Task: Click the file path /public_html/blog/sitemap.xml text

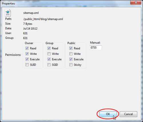Action: tap(43, 19)
